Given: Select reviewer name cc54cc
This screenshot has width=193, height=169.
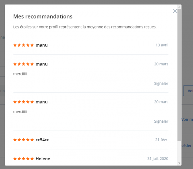Looking at the screenshot, I should (x=42, y=140).
